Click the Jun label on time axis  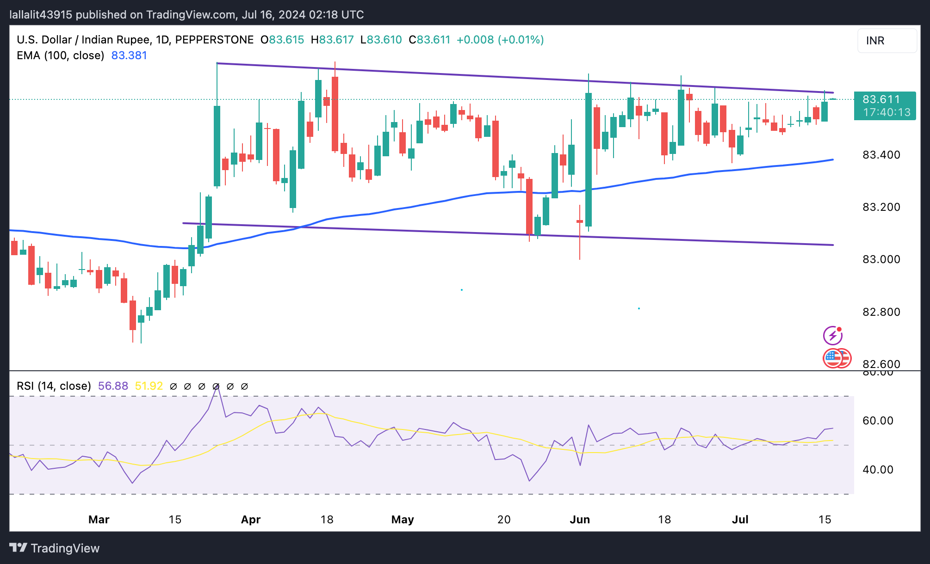(580, 520)
